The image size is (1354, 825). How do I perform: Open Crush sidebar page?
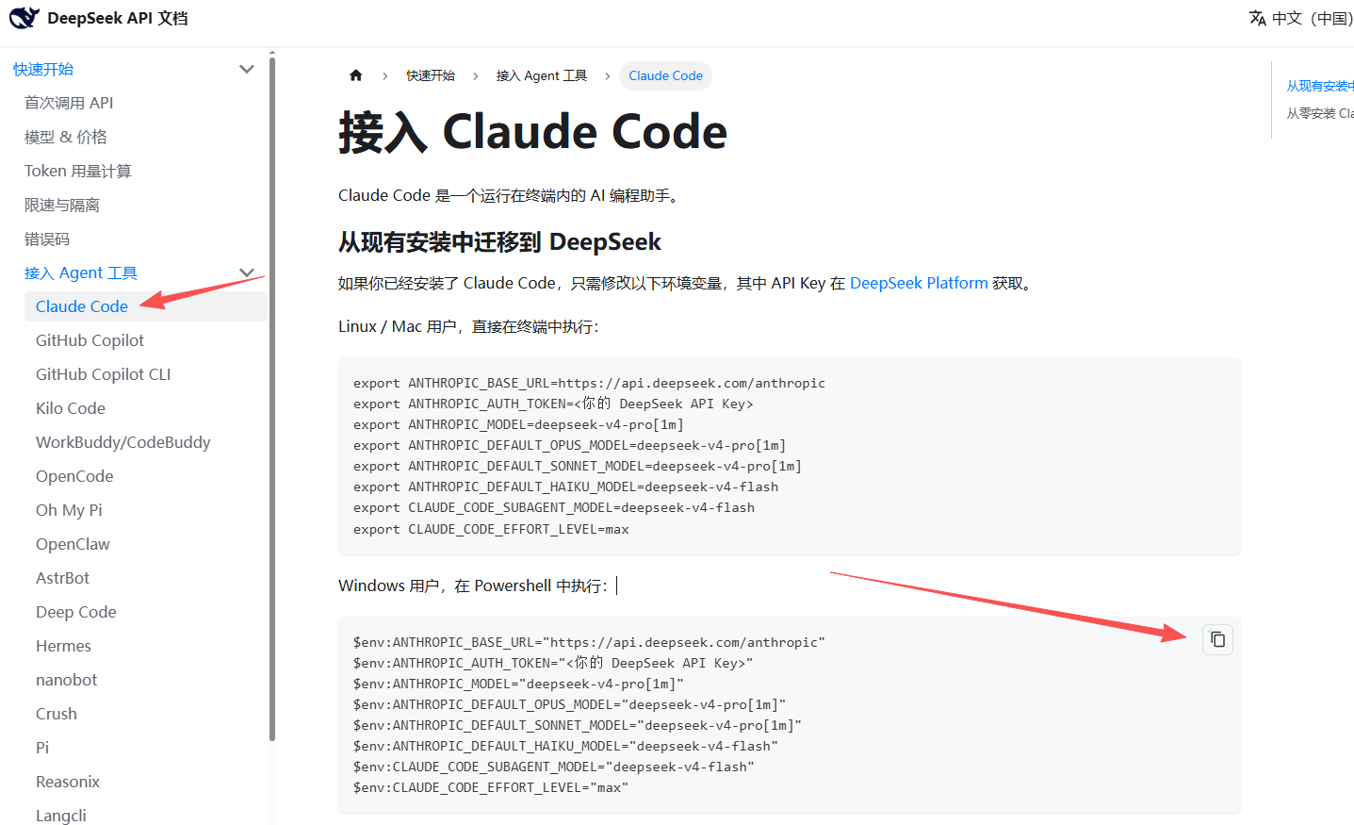coord(57,714)
